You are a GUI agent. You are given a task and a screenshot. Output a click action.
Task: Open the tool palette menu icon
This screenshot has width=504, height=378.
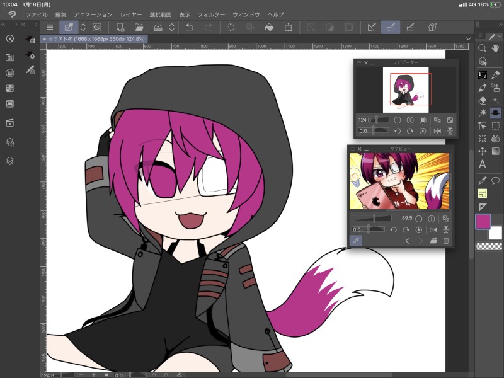(480, 35)
